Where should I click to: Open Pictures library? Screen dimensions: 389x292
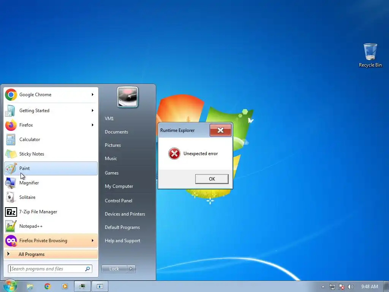point(112,145)
